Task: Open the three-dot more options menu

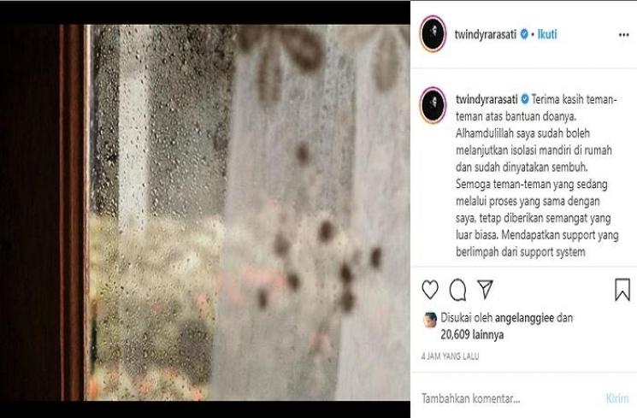Action: tap(623, 35)
